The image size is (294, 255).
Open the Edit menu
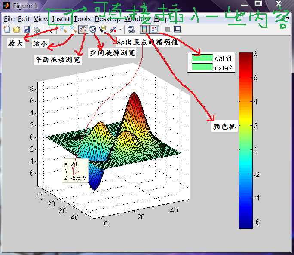tap(24, 19)
